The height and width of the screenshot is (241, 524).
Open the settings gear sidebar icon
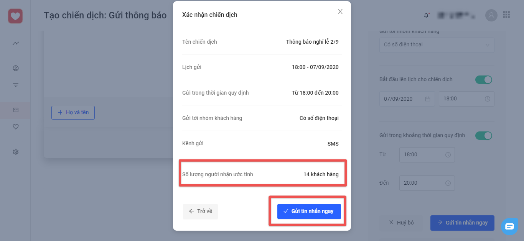click(x=16, y=152)
